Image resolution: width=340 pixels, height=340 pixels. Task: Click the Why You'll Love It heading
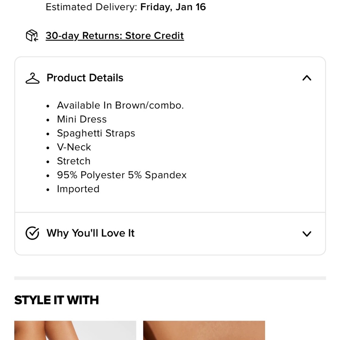point(90,233)
